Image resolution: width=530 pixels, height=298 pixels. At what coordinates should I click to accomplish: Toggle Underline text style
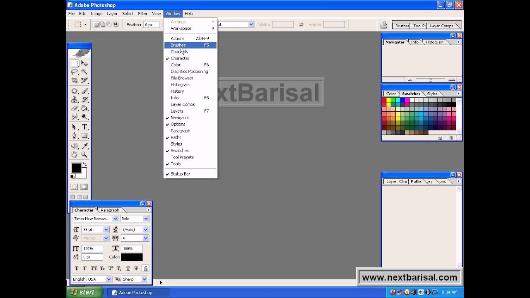128,269
